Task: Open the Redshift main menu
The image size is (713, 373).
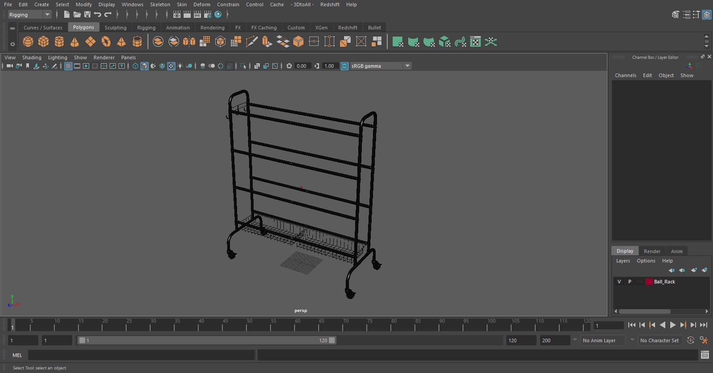Action: [330, 4]
